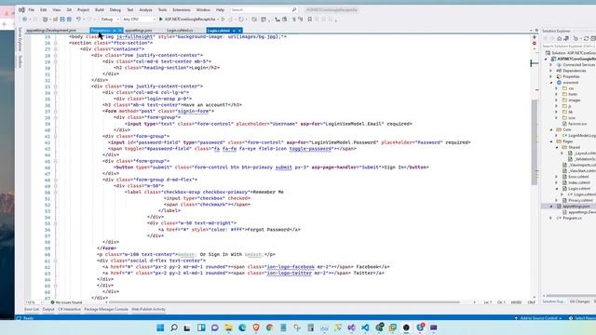Image resolution: width=596 pixels, height=335 pixels.
Task: Switch to Git Changes panel tab
Action: point(579,301)
